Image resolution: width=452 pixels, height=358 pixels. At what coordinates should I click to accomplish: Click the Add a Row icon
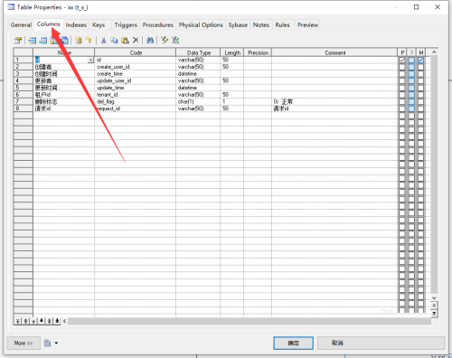(x=43, y=40)
